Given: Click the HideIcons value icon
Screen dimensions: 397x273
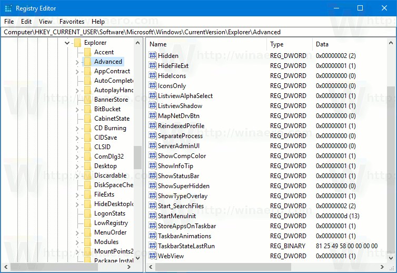Looking at the screenshot, I should point(153,75).
